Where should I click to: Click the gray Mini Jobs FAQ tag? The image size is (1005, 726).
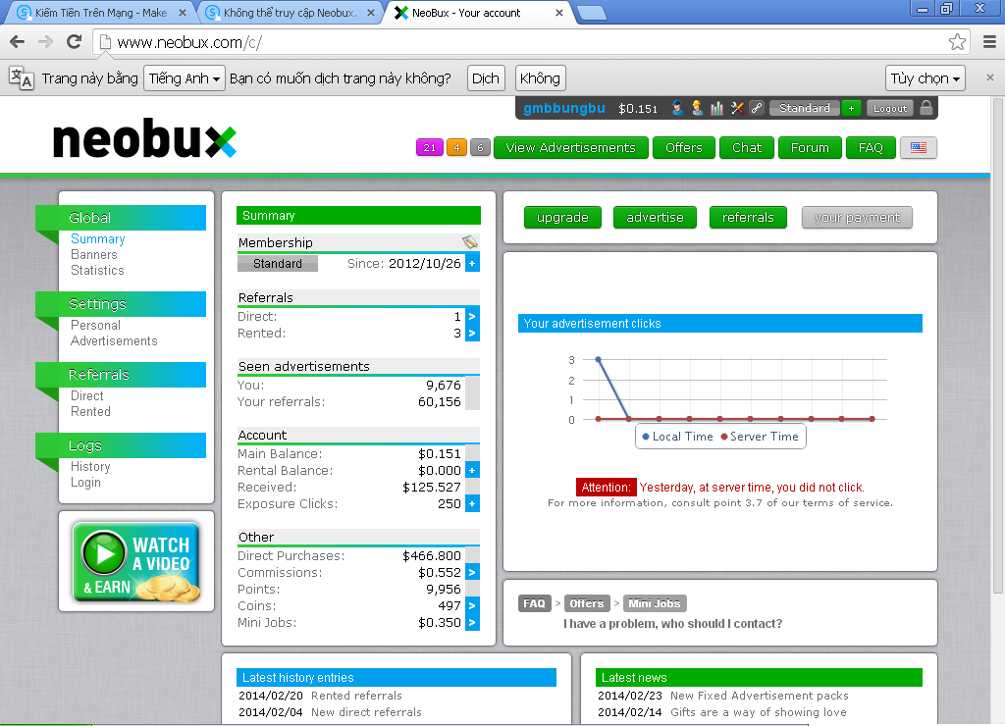pyautogui.click(x=655, y=603)
